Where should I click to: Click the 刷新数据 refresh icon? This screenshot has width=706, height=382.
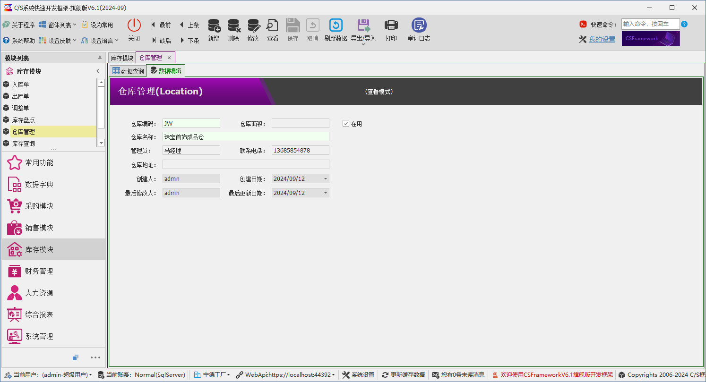click(x=336, y=25)
